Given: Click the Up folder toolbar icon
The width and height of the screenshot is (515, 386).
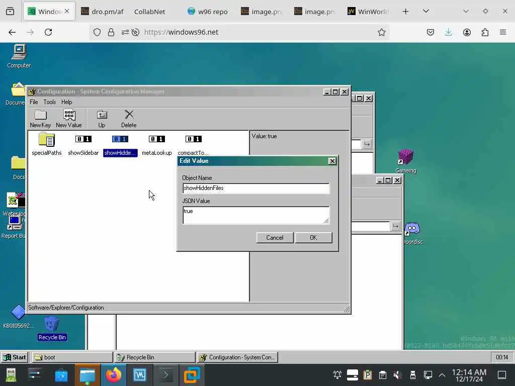Looking at the screenshot, I should (x=102, y=119).
